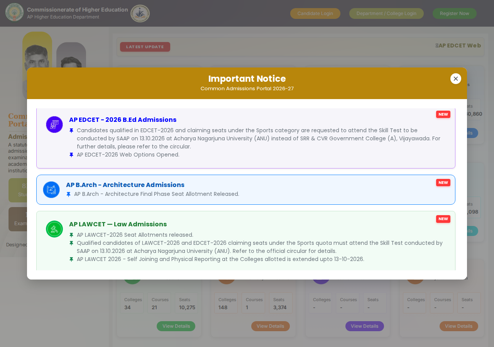Open the 'AP B.Arch - Architecture Admissions' heading
Screen dimensions: 494x347
tap(125, 185)
